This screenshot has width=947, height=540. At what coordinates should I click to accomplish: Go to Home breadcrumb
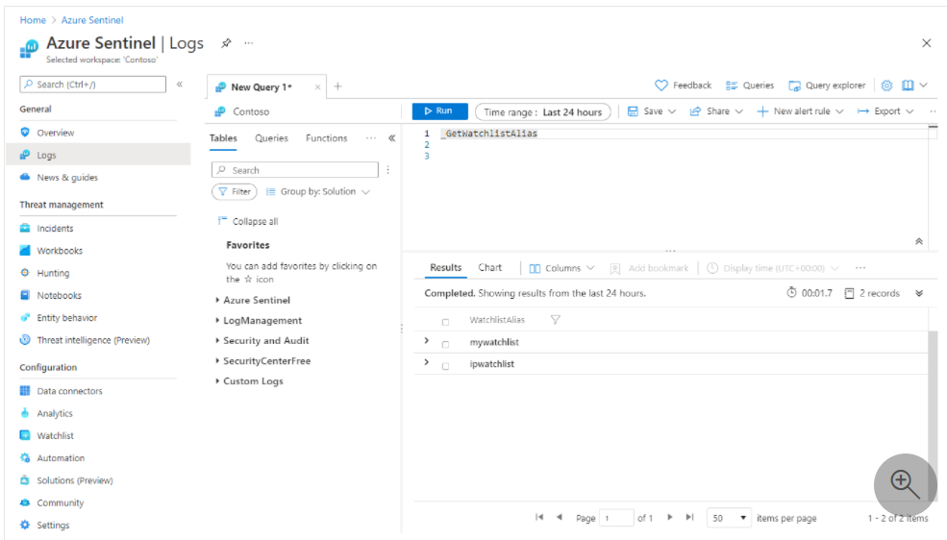click(33, 20)
